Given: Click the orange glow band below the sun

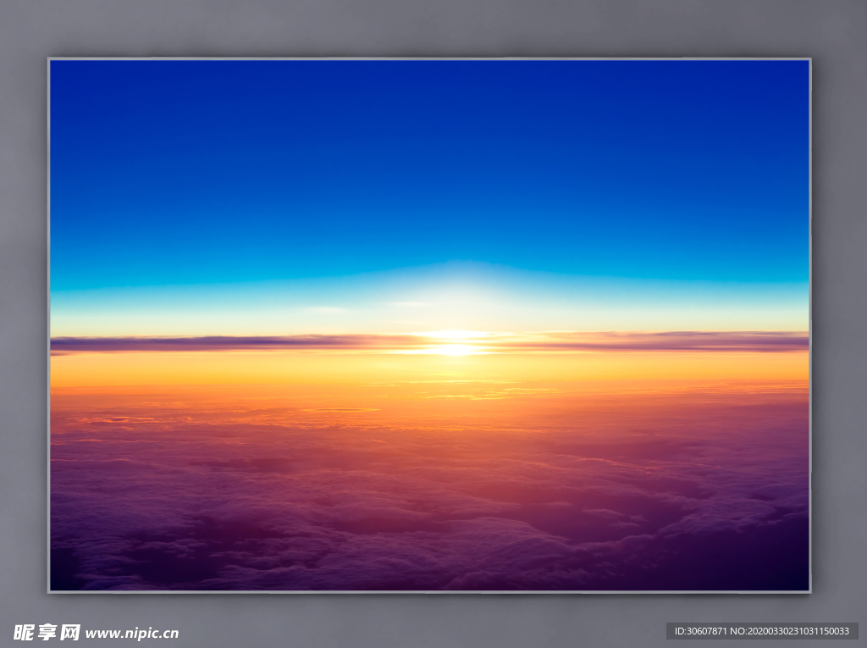Looking at the screenshot, I should (x=429, y=371).
